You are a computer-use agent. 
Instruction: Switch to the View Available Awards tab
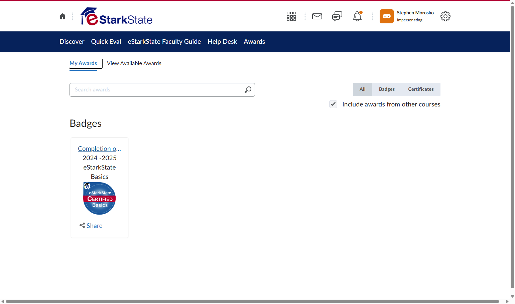pos(134,63)
